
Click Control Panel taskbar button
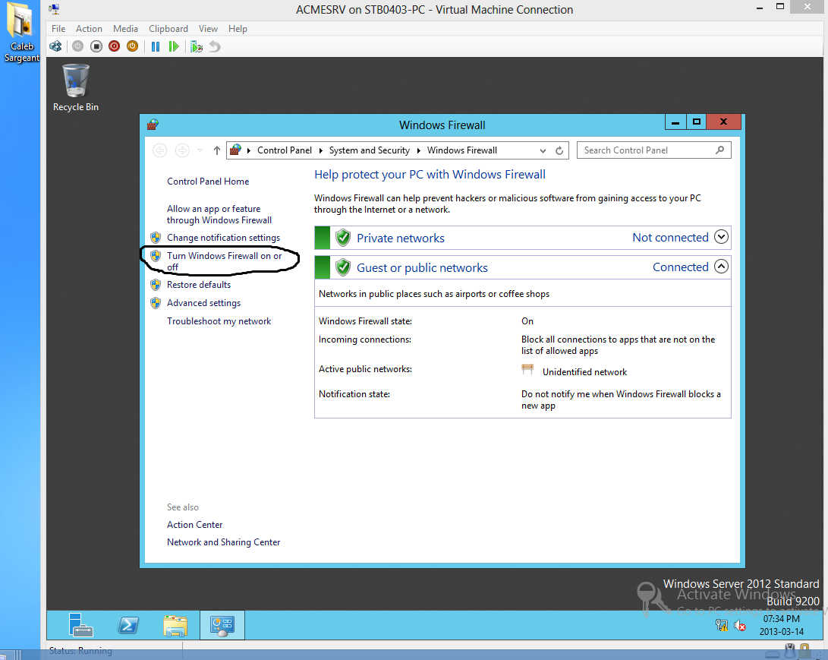coord(222,625)
